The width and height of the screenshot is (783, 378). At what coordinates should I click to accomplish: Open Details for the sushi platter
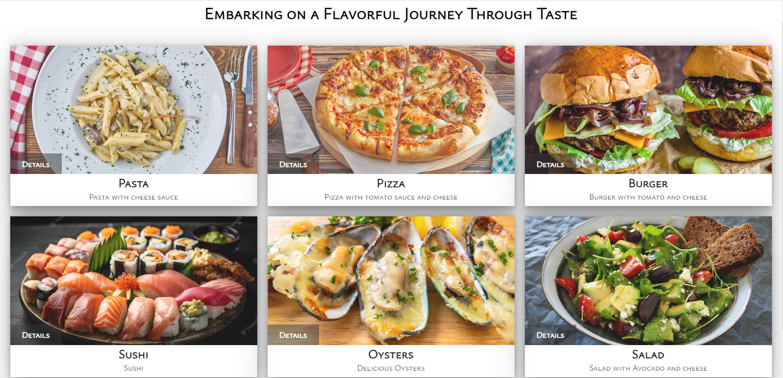pyautogui.click(x=36, y=335)
